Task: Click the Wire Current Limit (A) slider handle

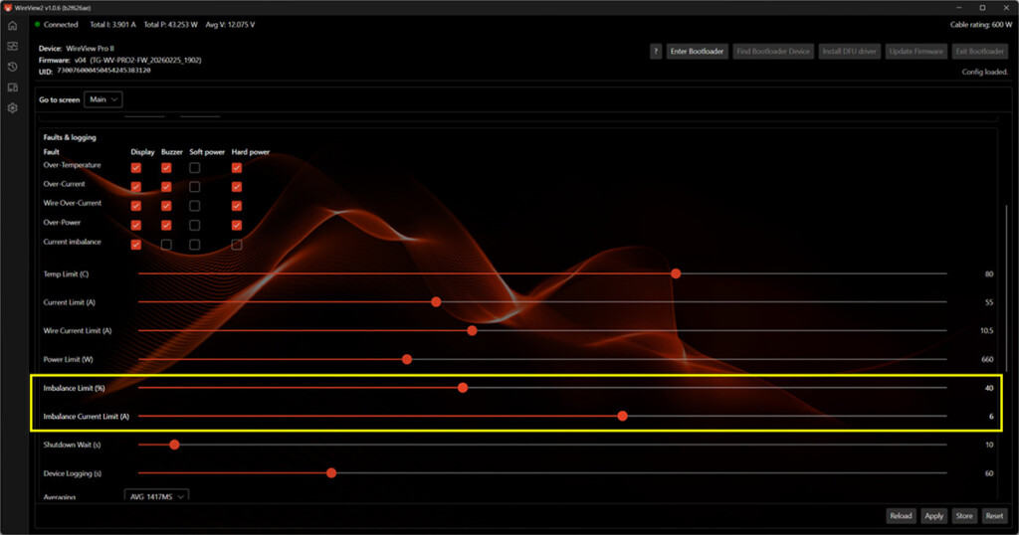Action: (x=473, y=330)
